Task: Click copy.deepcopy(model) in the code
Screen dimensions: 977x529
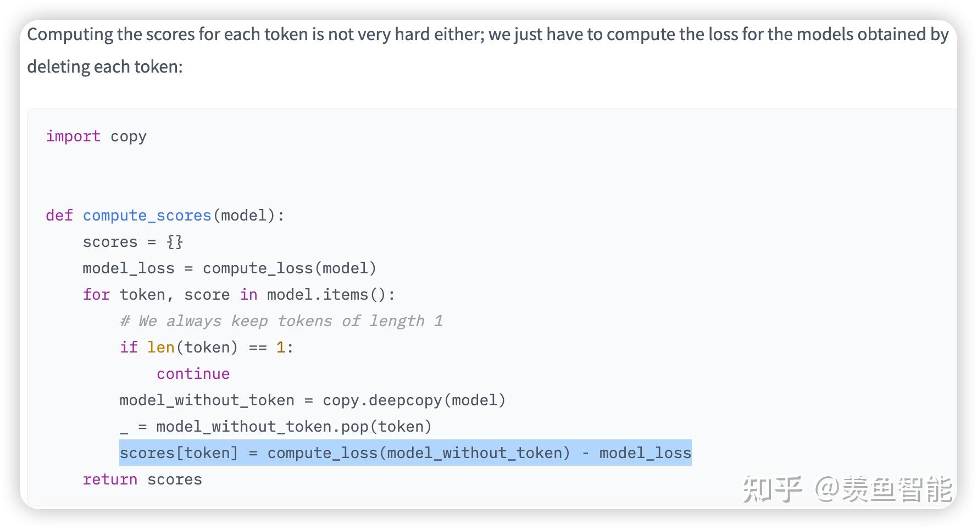Action: coord(414,400)
